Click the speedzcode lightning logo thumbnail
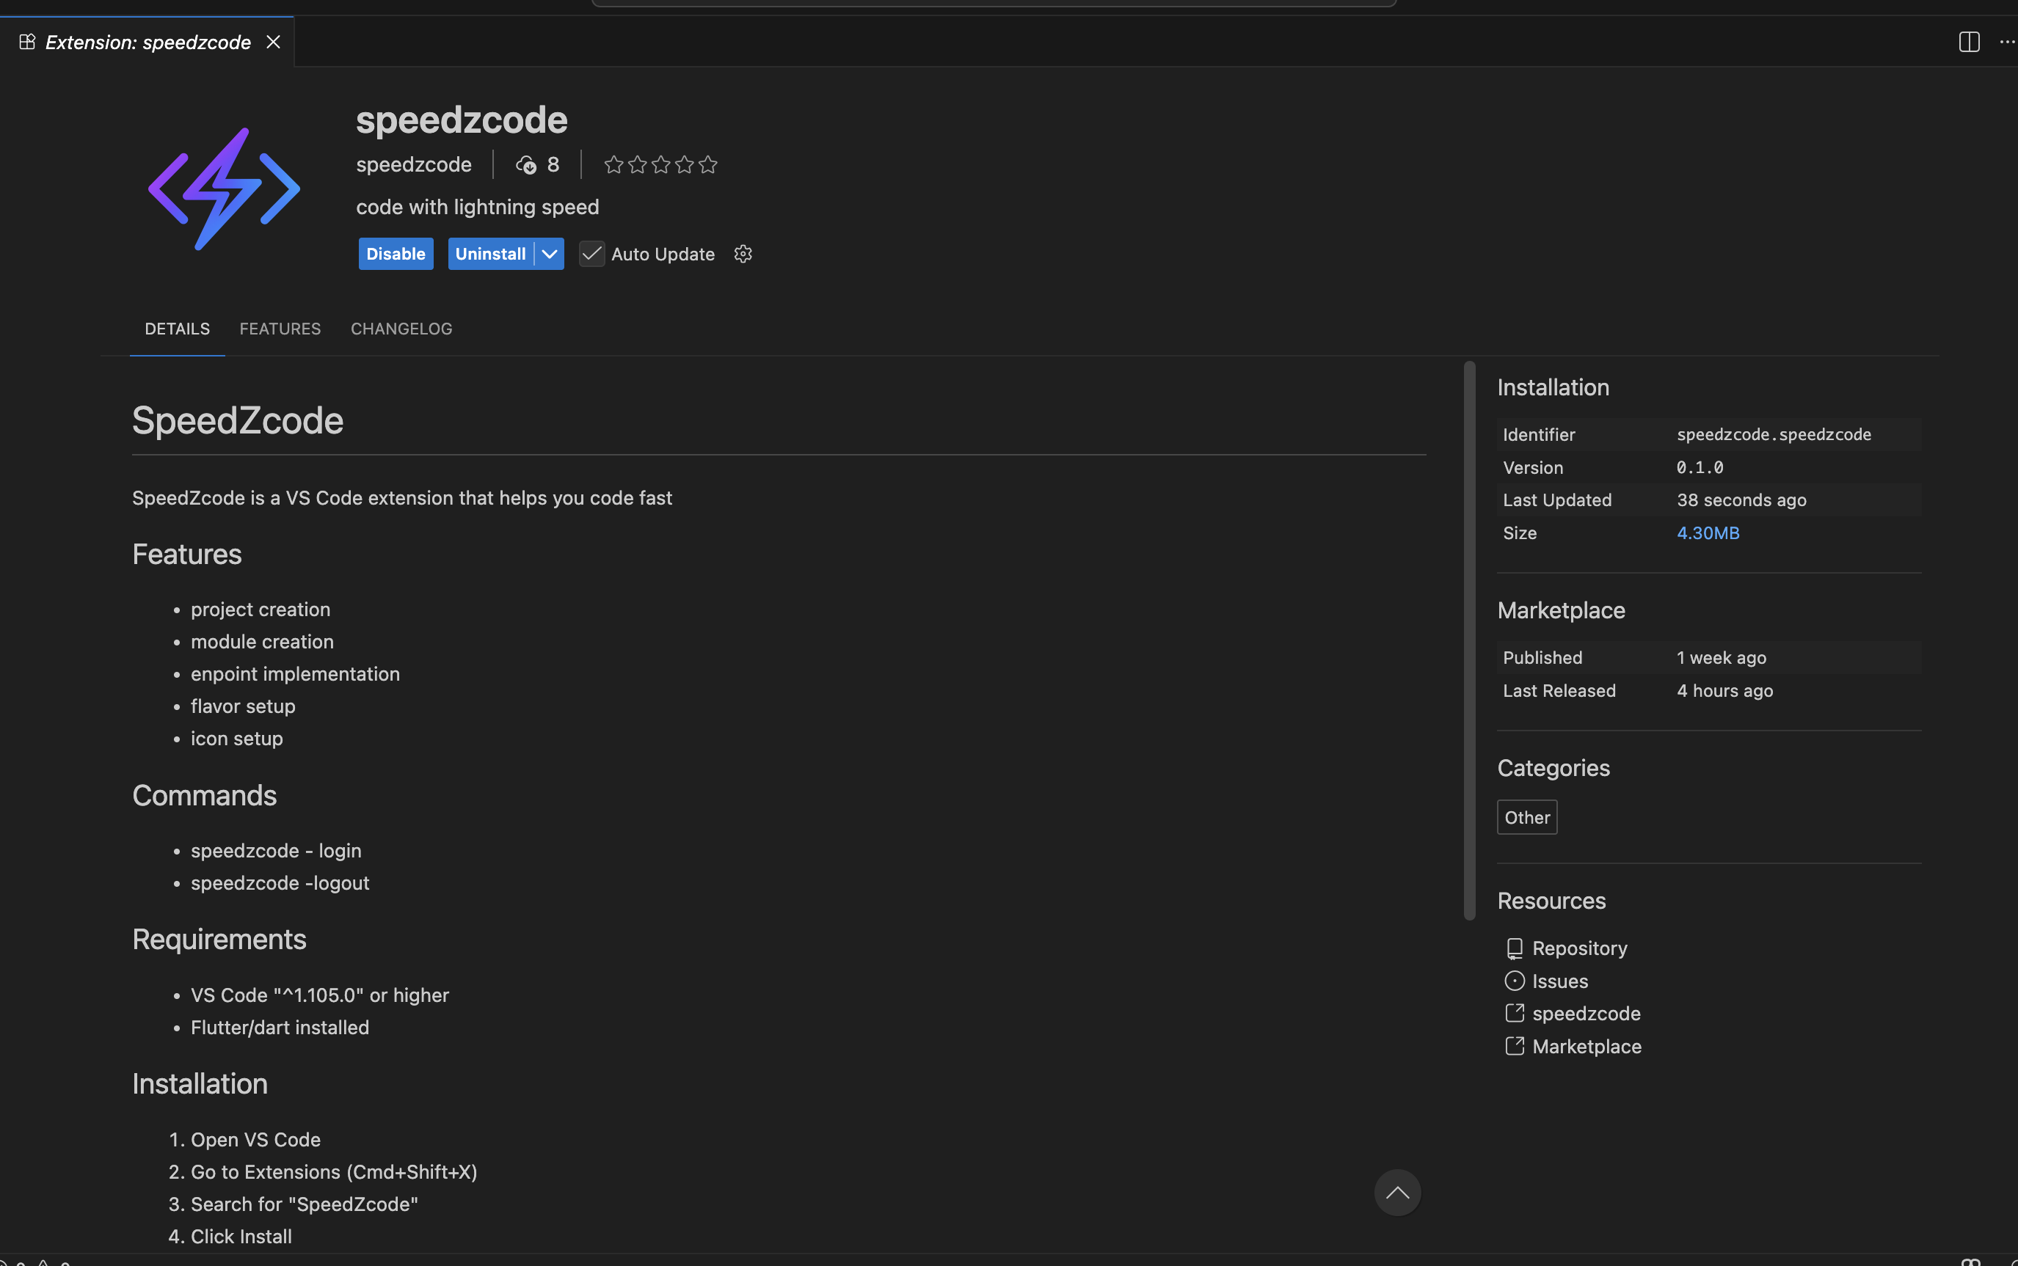The width and height of the screenshot is (2018, 1266). click(223, 188)
